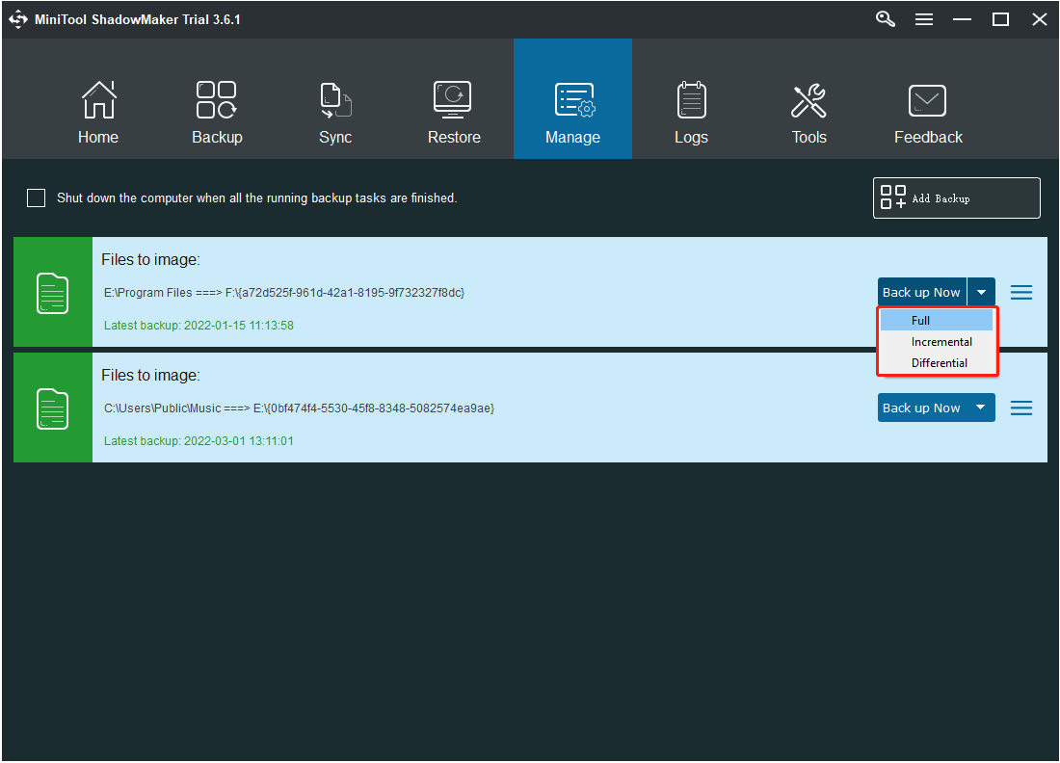Open the Home page icon

pos(98,101)
